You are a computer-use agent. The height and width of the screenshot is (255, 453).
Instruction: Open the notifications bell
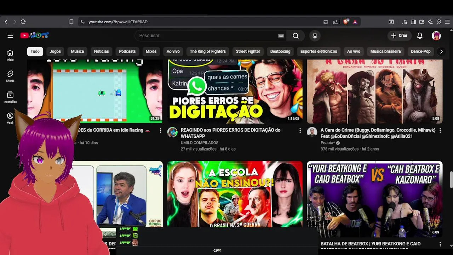pos(420,35)
